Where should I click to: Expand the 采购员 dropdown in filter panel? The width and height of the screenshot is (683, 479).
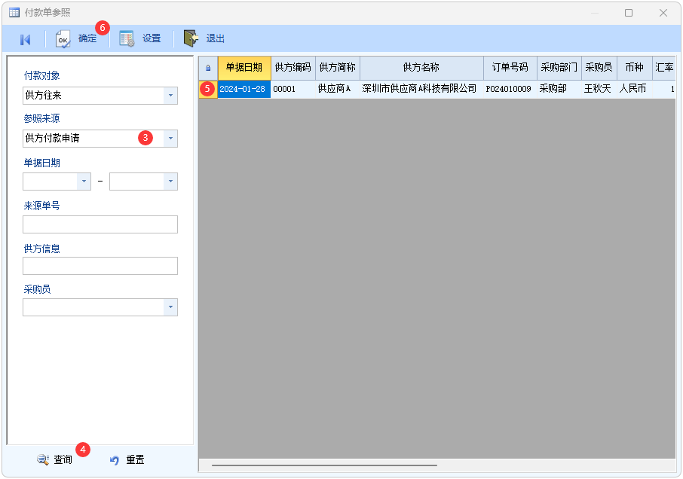click(x=170, y=307)
